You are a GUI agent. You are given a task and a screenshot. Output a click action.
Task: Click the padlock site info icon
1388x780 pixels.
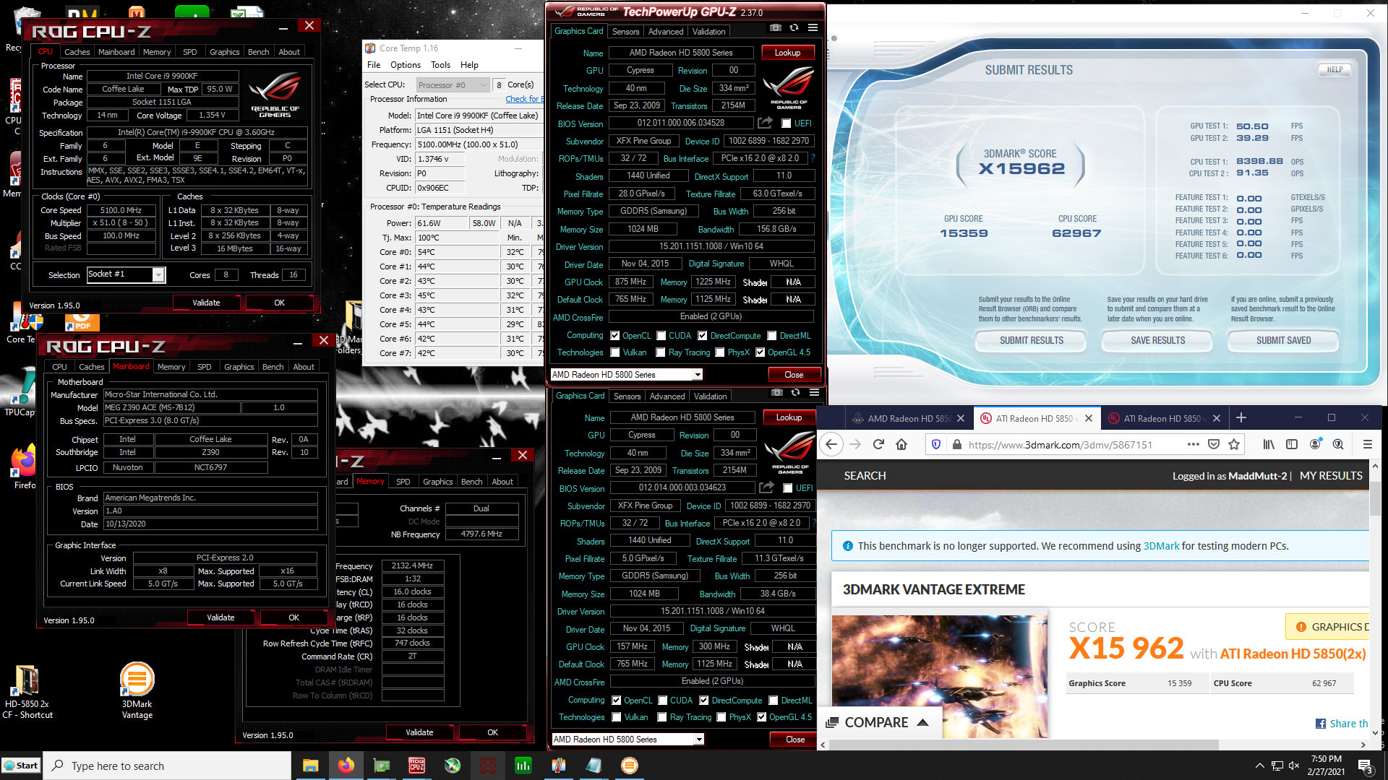pyautogui.click(x=956, y=445)
